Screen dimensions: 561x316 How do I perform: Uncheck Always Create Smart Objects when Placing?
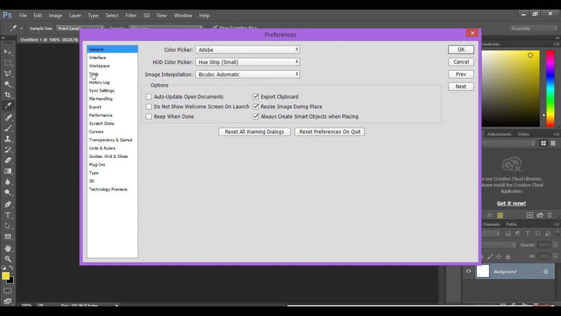[256, 117]
